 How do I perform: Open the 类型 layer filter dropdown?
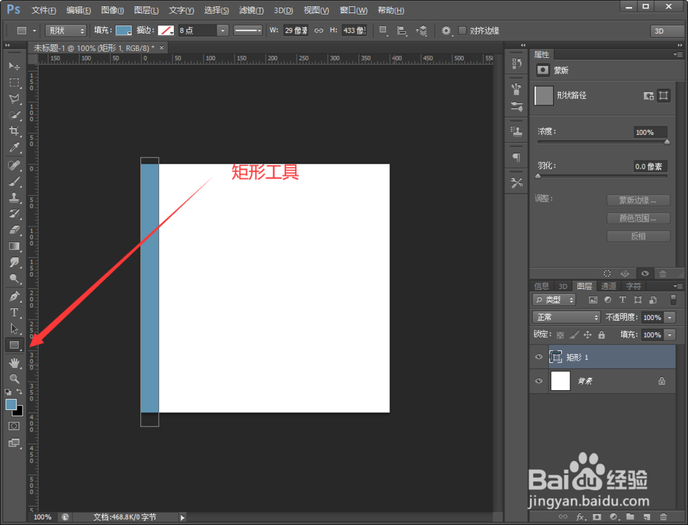click(554, 300)
